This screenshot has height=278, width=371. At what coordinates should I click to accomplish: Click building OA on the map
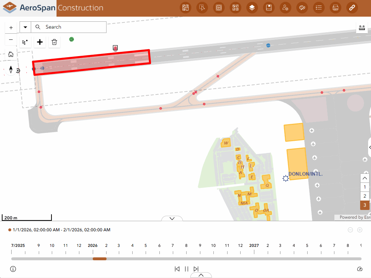pos(266,210)
